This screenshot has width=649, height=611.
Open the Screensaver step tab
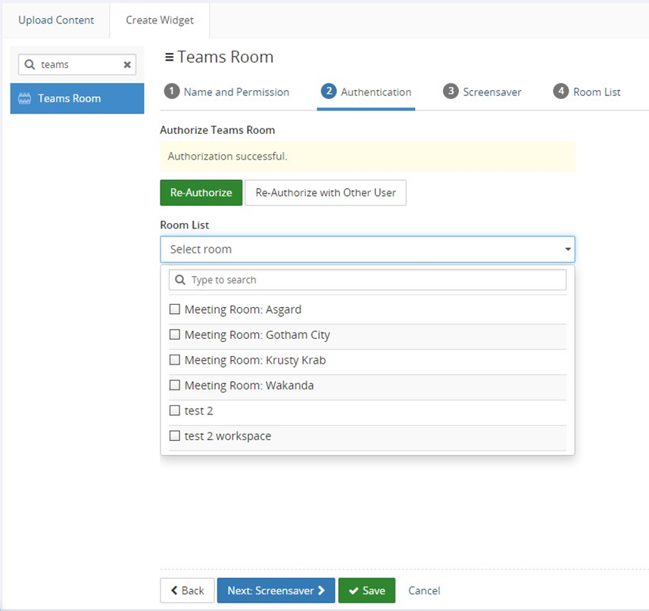(482, 92)
